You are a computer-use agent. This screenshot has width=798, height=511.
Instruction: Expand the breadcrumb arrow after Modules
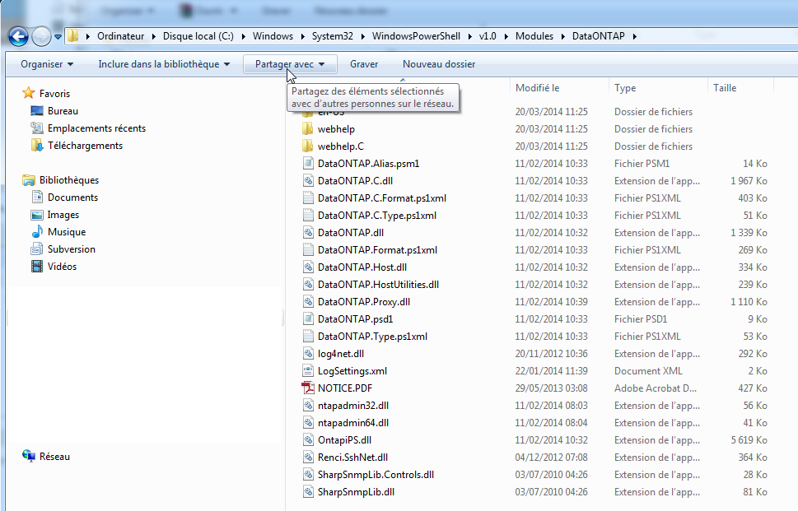562,36
